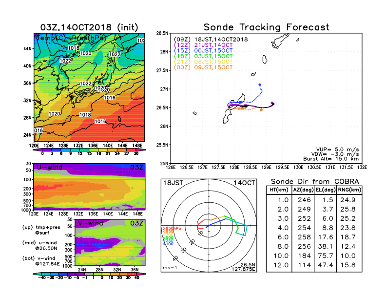This screenshot has width=386, height=299.
Task: Click the range value 15.8
Action: pyautogui.click(x=348, y=265)
